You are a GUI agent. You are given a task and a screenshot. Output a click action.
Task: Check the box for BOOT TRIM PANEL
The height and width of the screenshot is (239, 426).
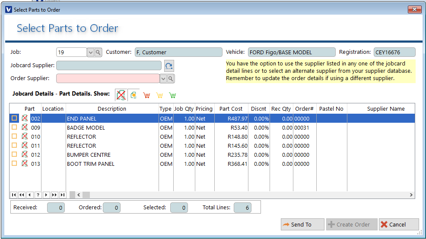pos(14,164)
